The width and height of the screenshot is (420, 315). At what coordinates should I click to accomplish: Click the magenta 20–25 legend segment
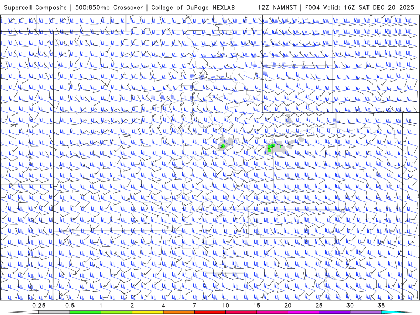tap(303, 312)
